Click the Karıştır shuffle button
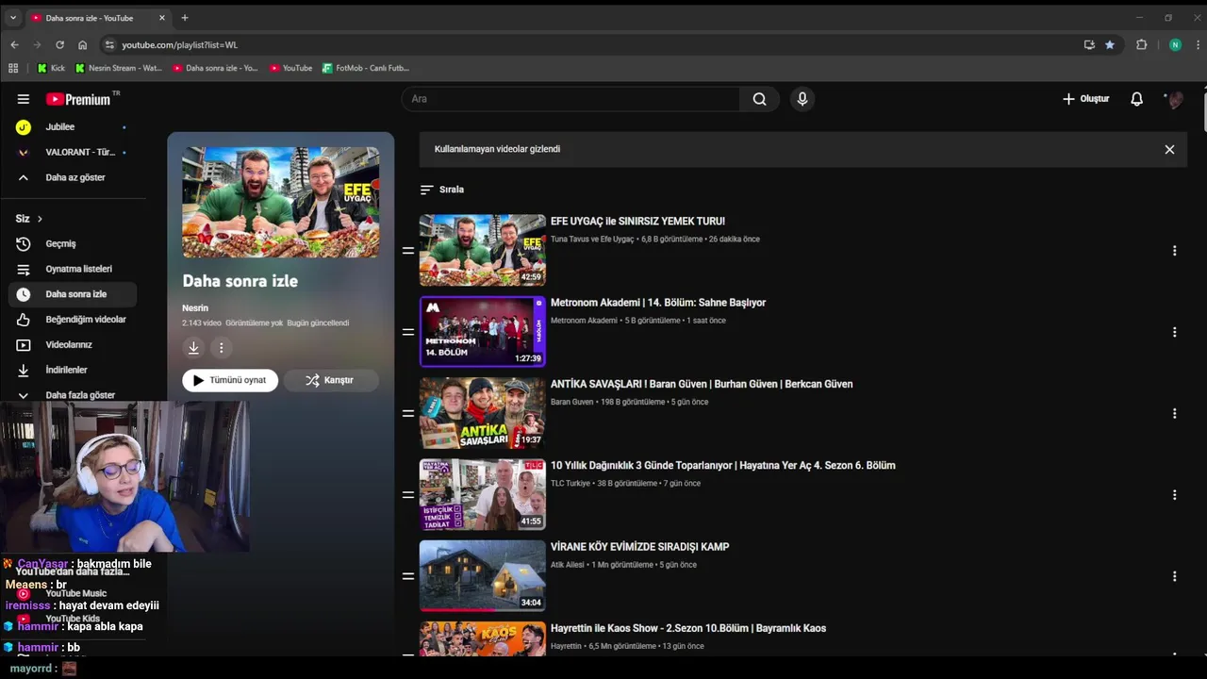This screenshot has width=1207, height=679. (331, 380)
